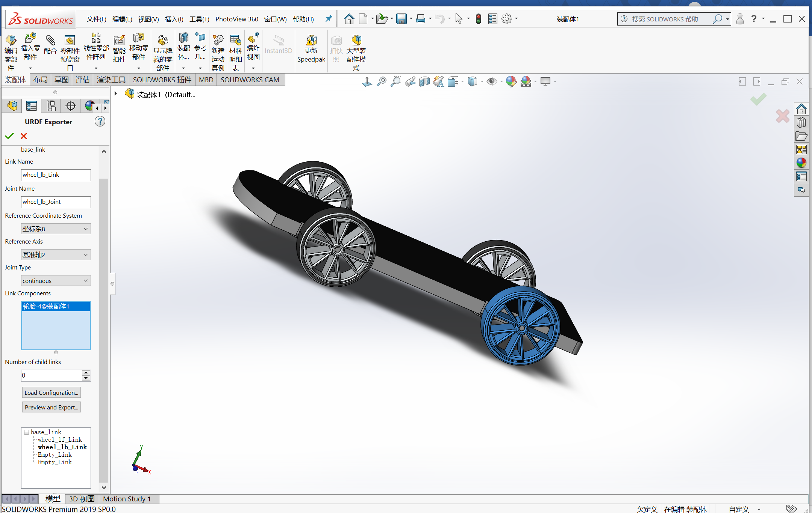
Task: Click Update Speedpak icon
Action: (311, 41)
